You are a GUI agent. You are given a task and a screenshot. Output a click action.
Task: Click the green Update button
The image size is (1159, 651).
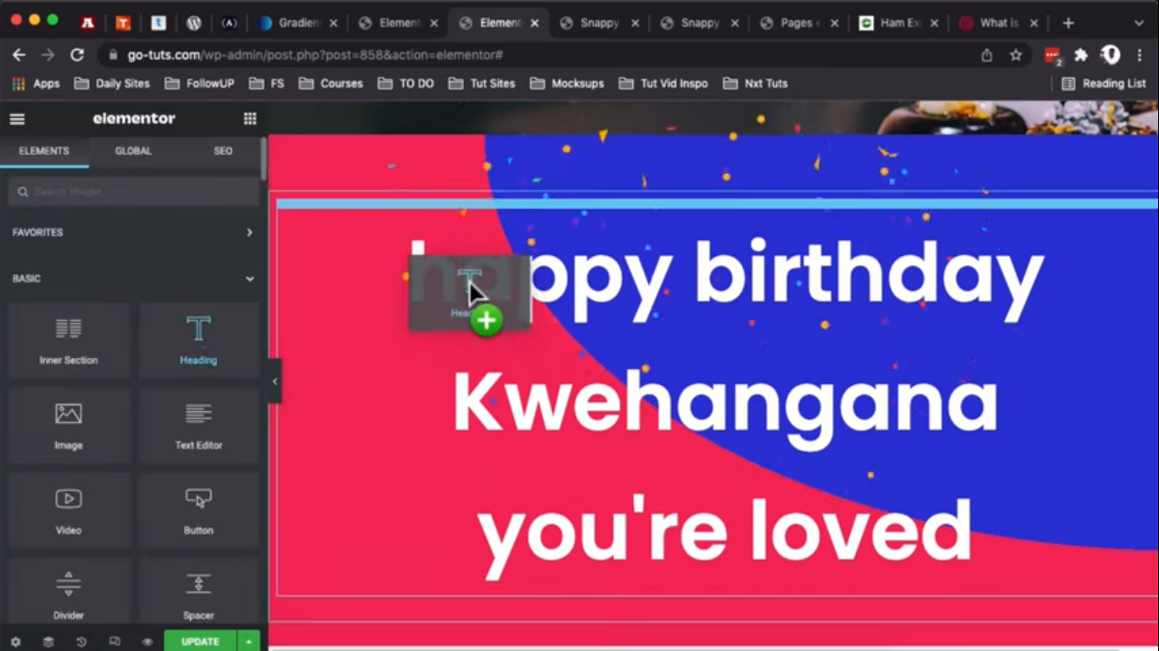[x=200, y=642]
